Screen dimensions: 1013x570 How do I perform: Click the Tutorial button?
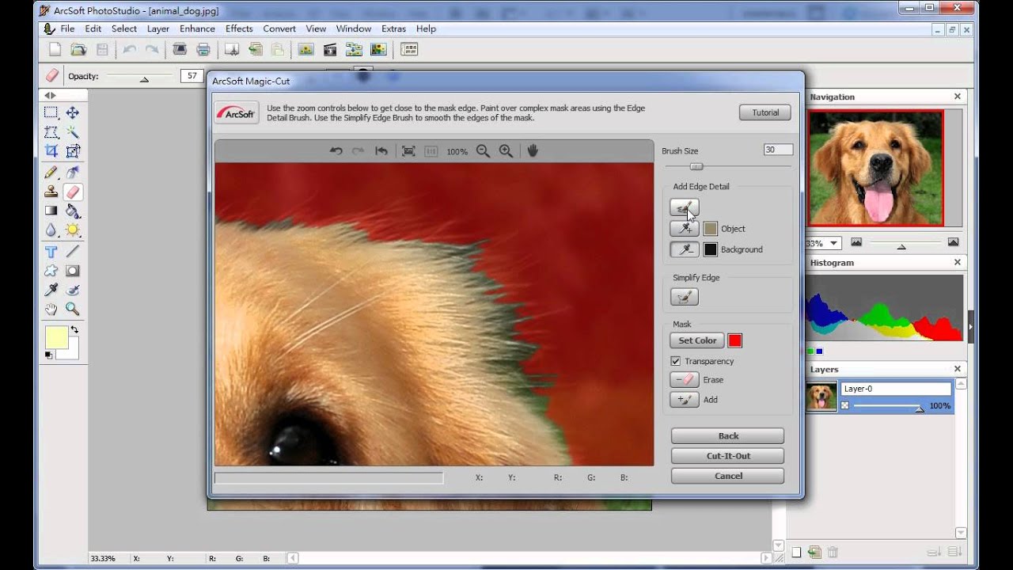[x=765, y=112]
